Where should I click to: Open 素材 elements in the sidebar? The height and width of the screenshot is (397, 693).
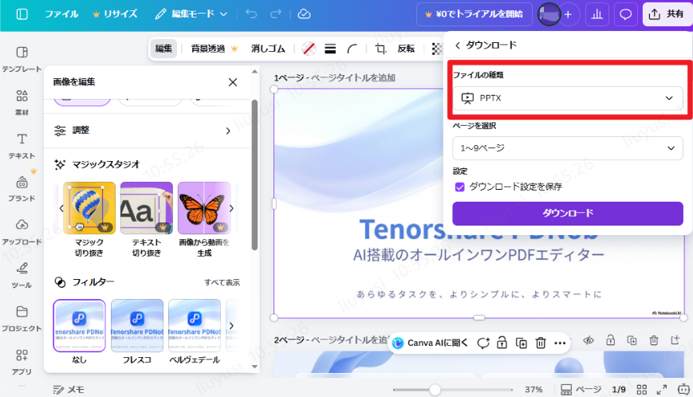click(x=22, y=103)
